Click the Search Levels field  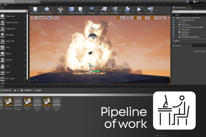pos(76,95)
